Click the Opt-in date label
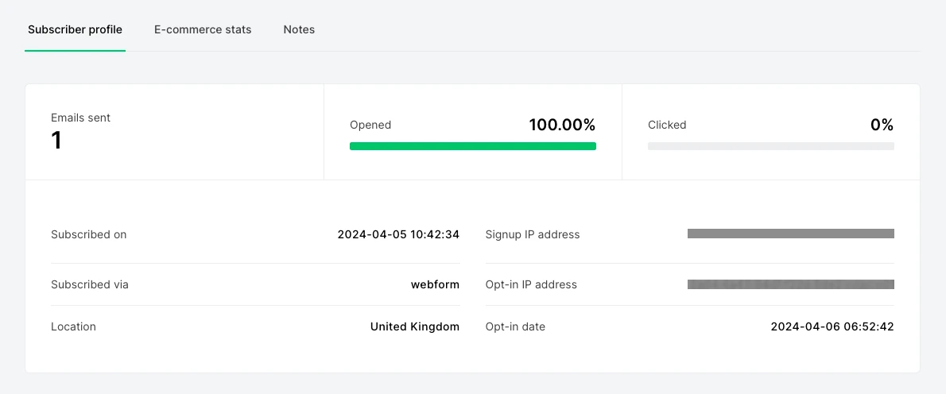 click(515, 326)
